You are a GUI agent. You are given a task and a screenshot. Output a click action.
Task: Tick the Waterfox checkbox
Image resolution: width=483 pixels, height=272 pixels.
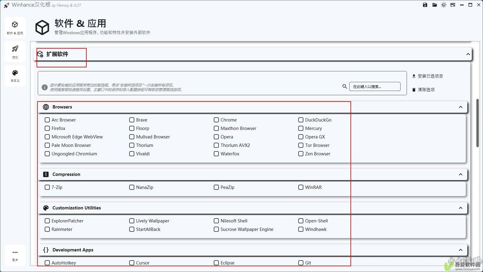(216, 154)
